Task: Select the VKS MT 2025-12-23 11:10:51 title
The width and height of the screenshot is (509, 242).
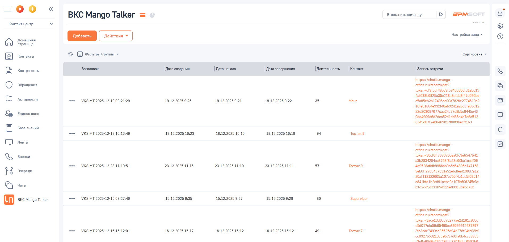Action: point(106,166)
